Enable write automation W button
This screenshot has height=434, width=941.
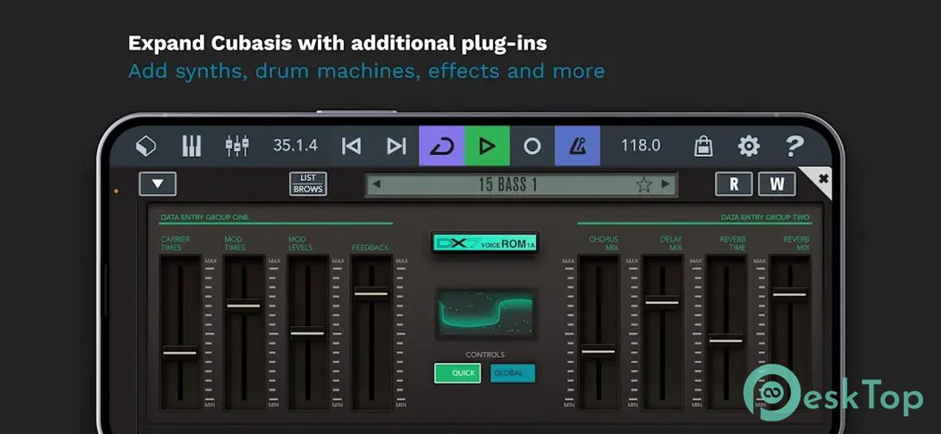[x=777, y=184]
